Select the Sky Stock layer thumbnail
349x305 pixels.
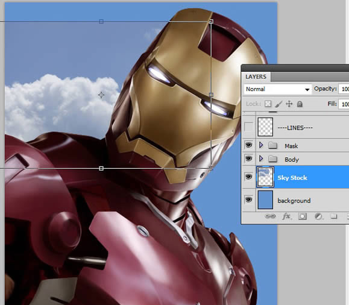click(x=265, y=177)
